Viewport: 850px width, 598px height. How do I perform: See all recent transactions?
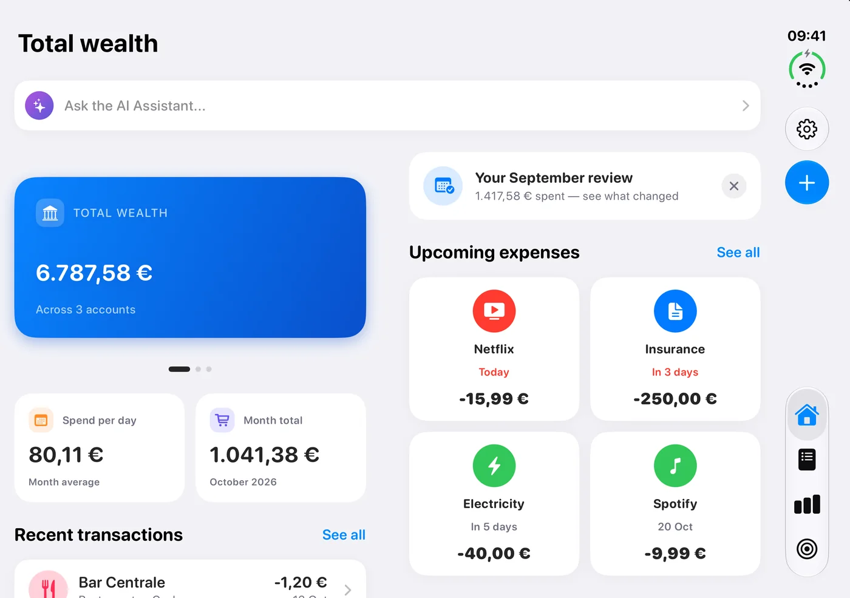pos(344,535)
